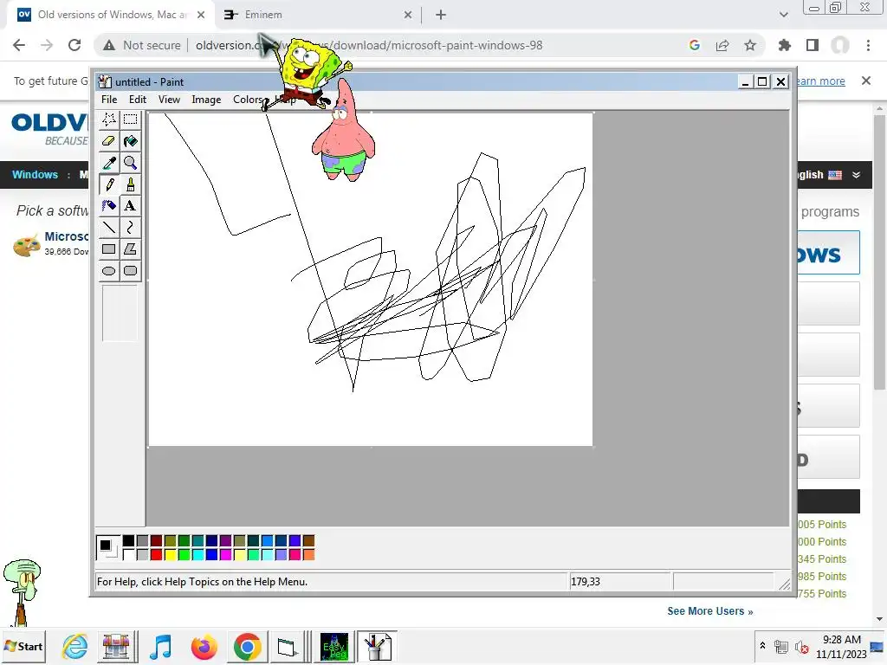The width and height of the screenshot is (887, 665).
Task: Open the View menu in Paint
Action: (x=169, y=100)
